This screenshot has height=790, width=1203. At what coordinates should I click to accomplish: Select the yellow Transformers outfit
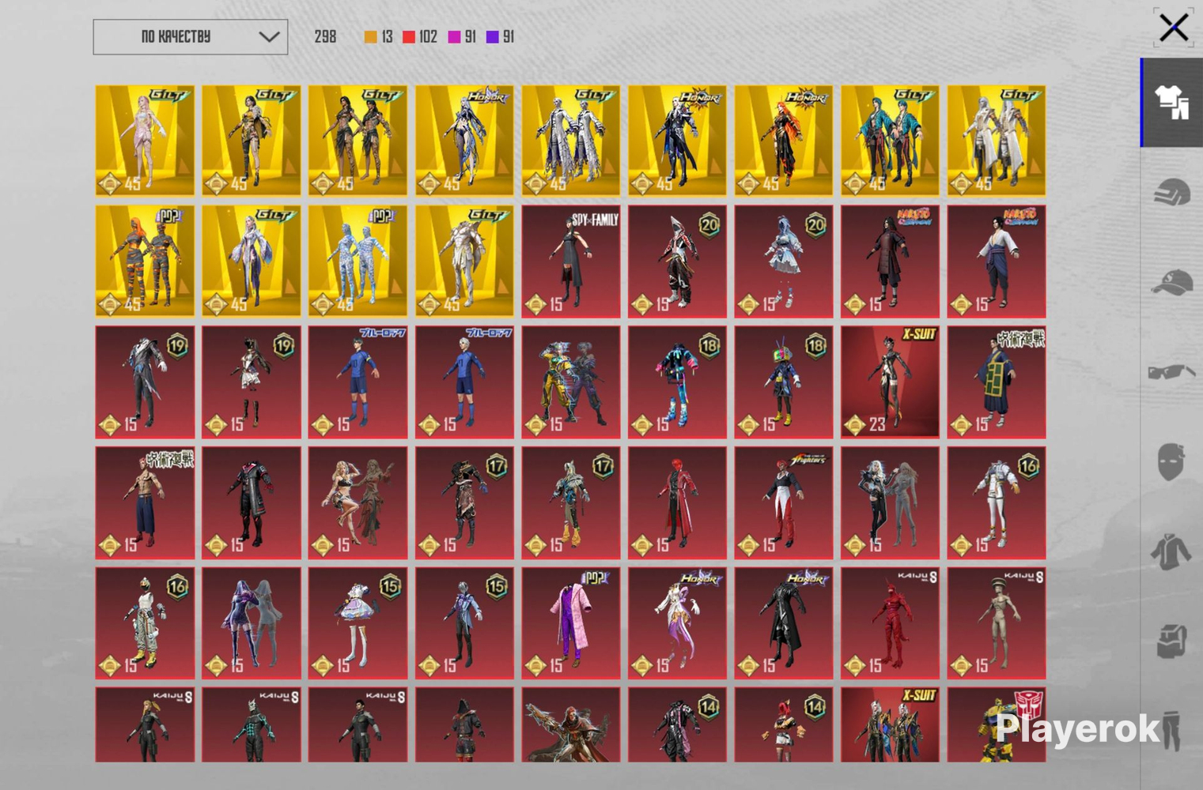[x=997, y=724]
